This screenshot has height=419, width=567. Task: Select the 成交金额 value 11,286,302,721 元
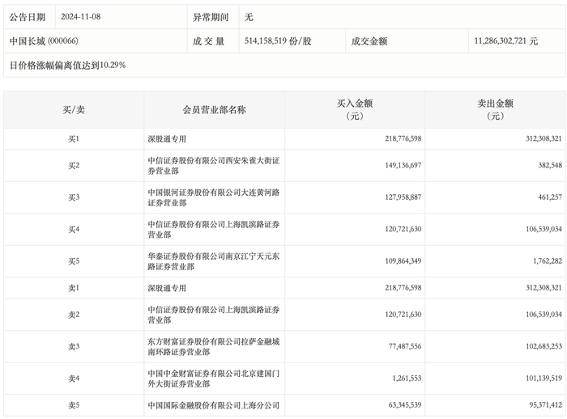(x=504, y=40)
